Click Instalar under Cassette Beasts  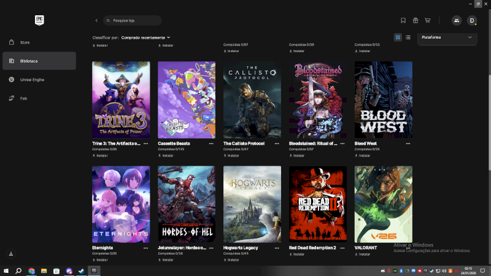[x=166, y=156]
